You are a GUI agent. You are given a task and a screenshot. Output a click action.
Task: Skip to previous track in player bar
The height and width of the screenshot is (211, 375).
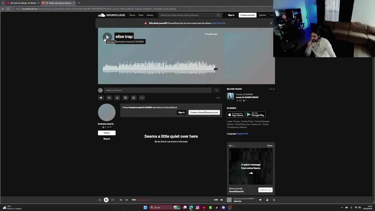pos(100,200)
